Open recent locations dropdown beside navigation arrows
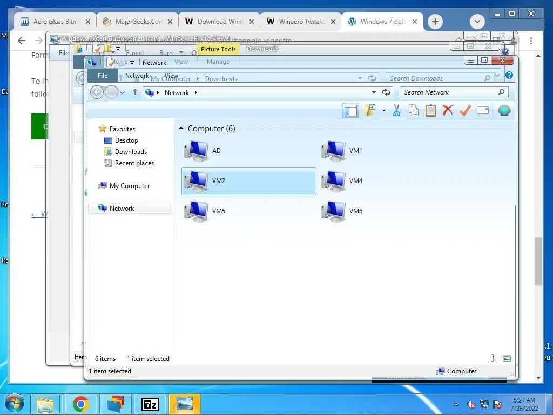Image resolution: width=553 pixels, height=415 pixels. click(123, 92)
